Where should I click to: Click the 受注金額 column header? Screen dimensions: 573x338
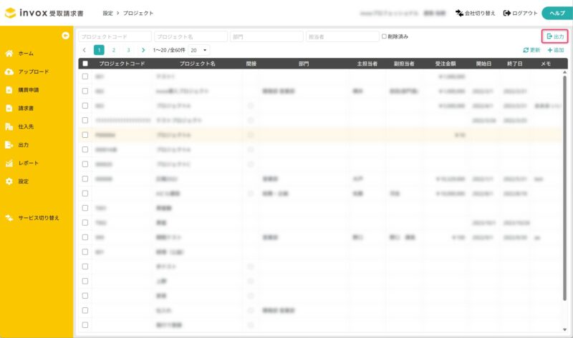click(x=446, y=64)
